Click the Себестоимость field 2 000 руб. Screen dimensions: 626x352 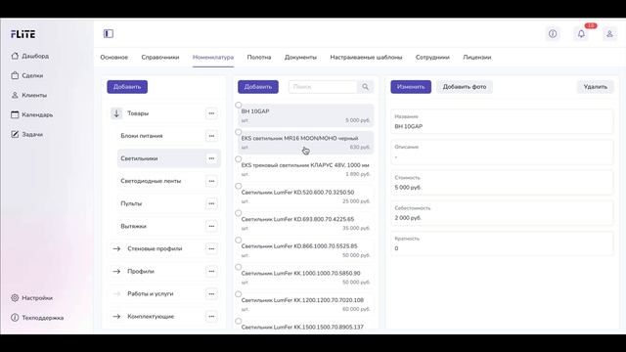(502, 213)
